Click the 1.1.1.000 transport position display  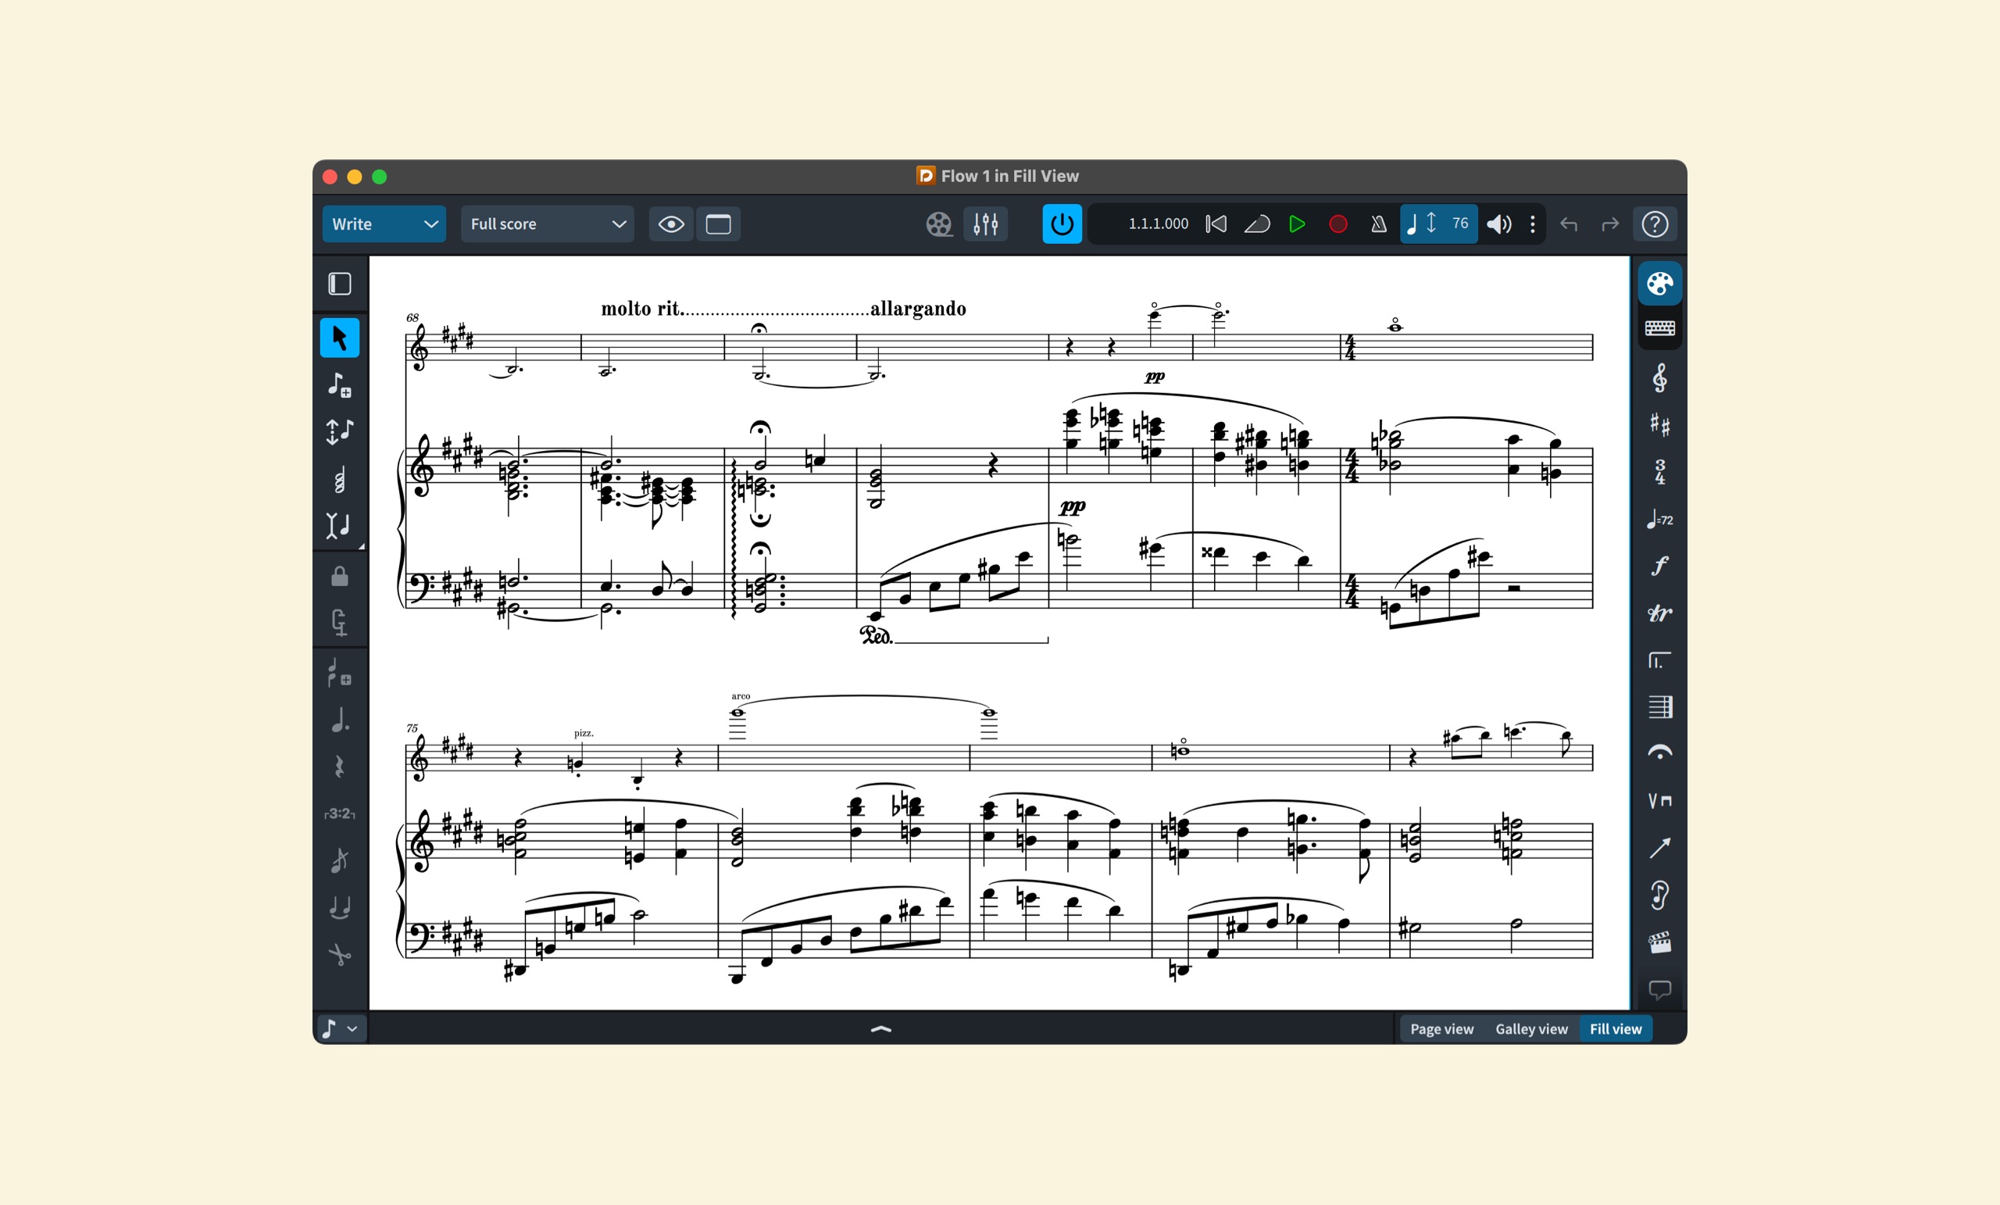pos(1158,224)
